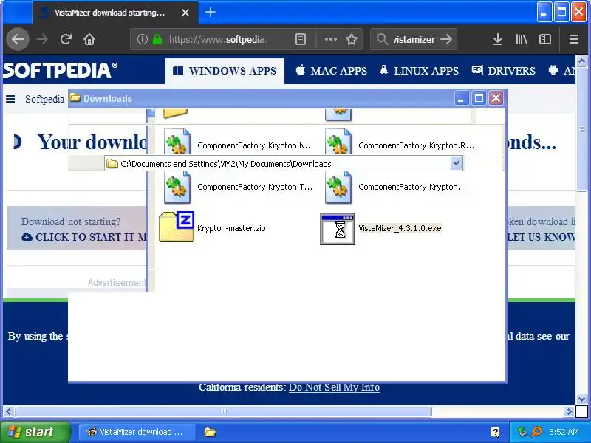
Task: Click the Softpedia logo
Action: [61, 70]
